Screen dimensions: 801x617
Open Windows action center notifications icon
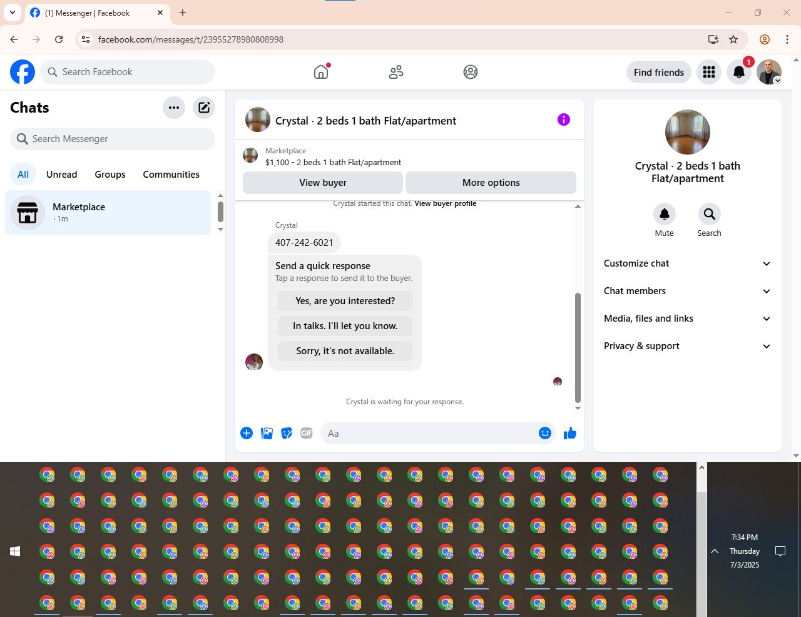pos(780,551)
